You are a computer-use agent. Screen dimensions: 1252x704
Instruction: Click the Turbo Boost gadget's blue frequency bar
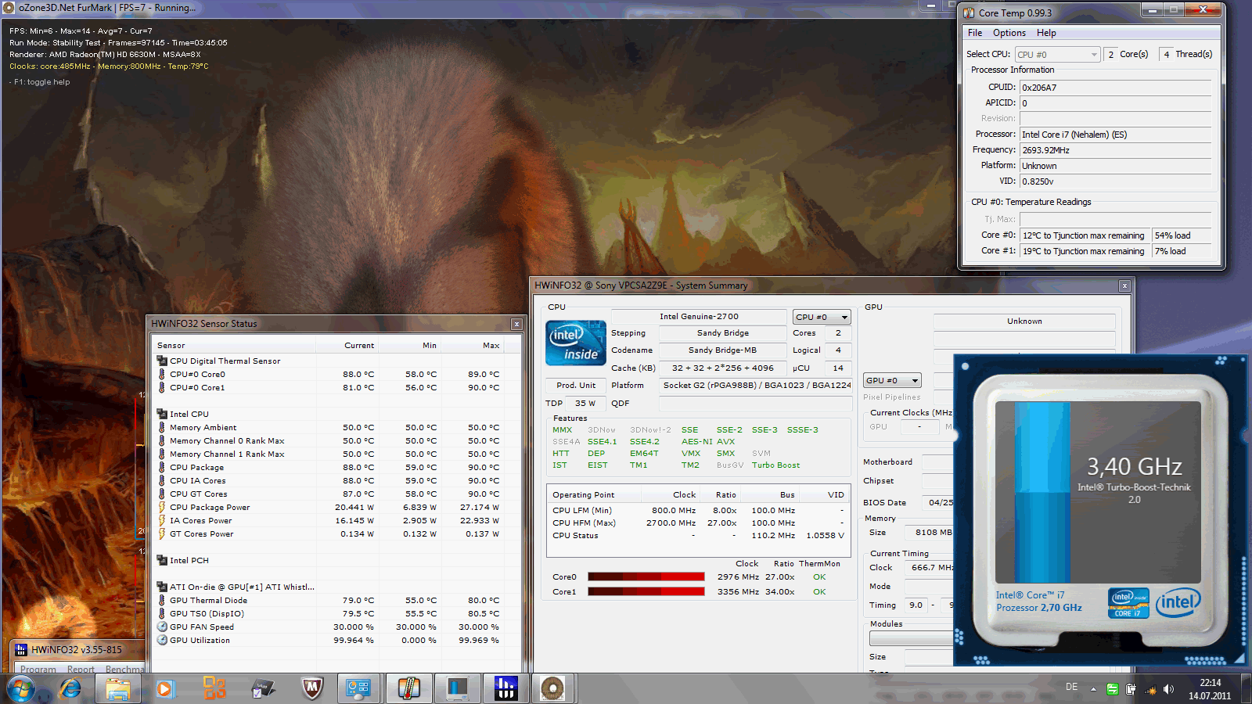[1043, 493]
